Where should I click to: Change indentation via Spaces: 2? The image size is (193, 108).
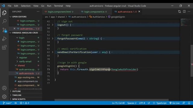(x=132, y=103)
